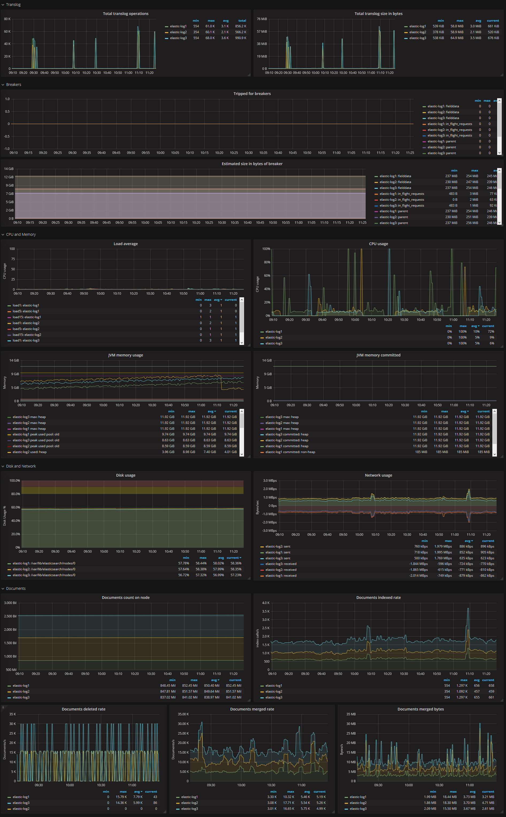Screen dimensions: 506x817
Task: Click scroll-up arrow in JVM memory committed legend
Action: 495,411
